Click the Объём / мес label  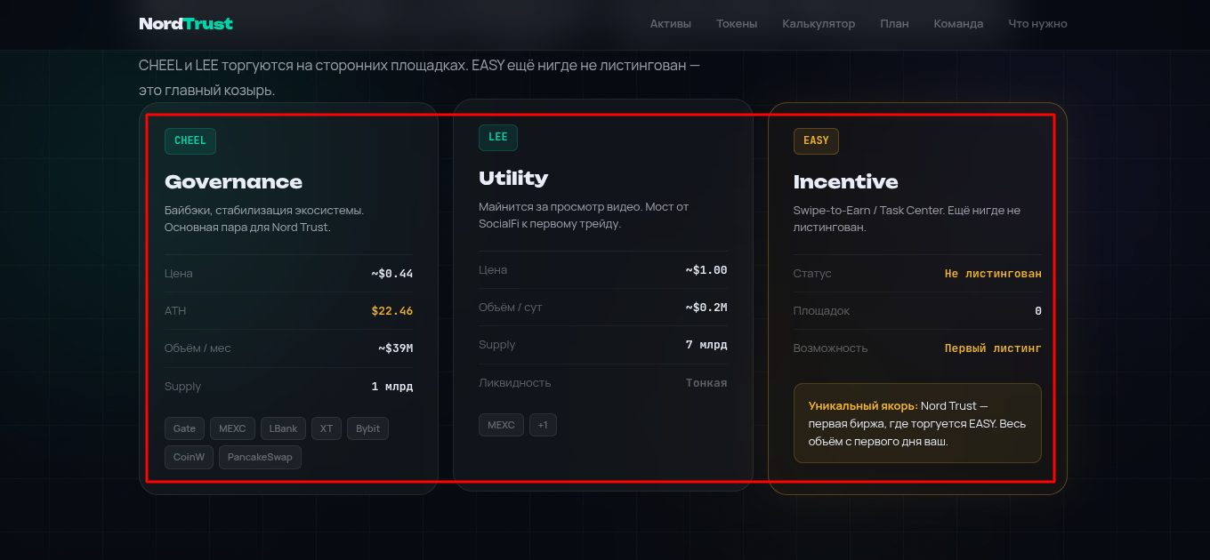pyautogui.click(x=198, y=348)
